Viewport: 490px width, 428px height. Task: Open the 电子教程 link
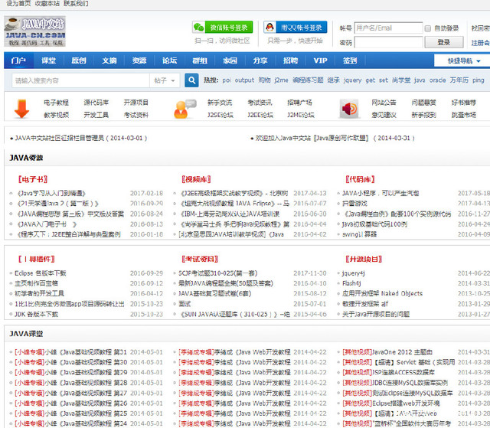pos(56,103)
